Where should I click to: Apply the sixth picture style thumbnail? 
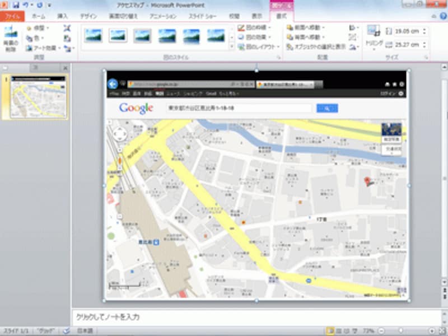click(x=216, y=36)
